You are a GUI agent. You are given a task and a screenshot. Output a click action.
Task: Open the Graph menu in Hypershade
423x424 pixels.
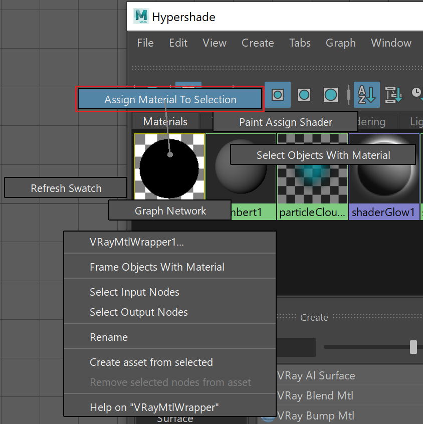coord(340,43)
